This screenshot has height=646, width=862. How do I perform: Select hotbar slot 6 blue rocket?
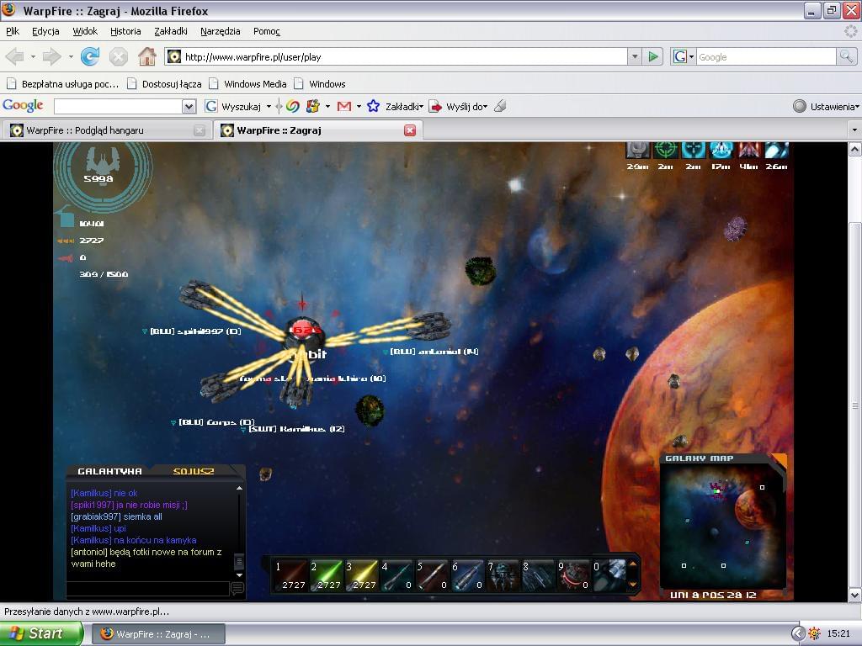click(x=466, y=575)
